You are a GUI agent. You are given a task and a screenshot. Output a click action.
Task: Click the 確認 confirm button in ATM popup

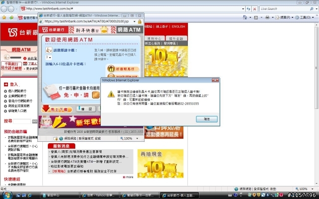[86, 109]
